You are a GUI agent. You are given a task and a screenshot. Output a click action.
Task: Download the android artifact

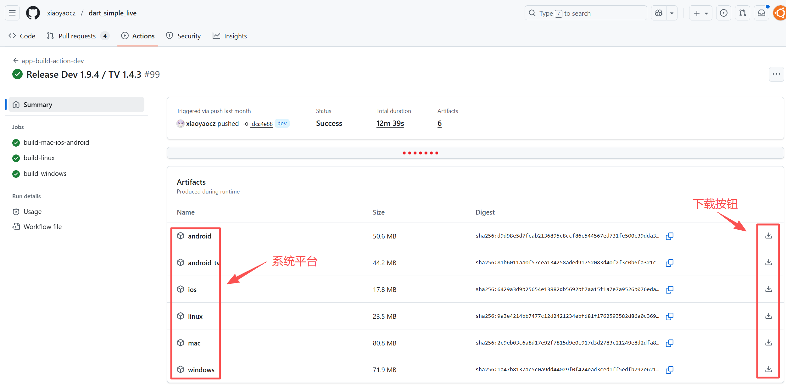coord(768,236)
